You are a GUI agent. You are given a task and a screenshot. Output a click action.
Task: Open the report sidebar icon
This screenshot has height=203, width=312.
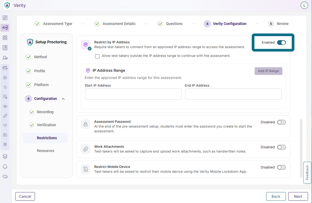[5, 48]
